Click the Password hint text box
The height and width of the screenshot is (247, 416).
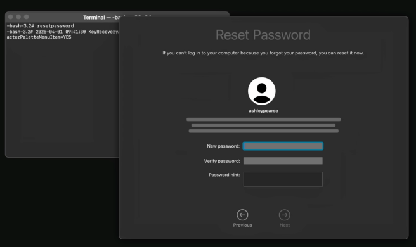click(283, 179)
